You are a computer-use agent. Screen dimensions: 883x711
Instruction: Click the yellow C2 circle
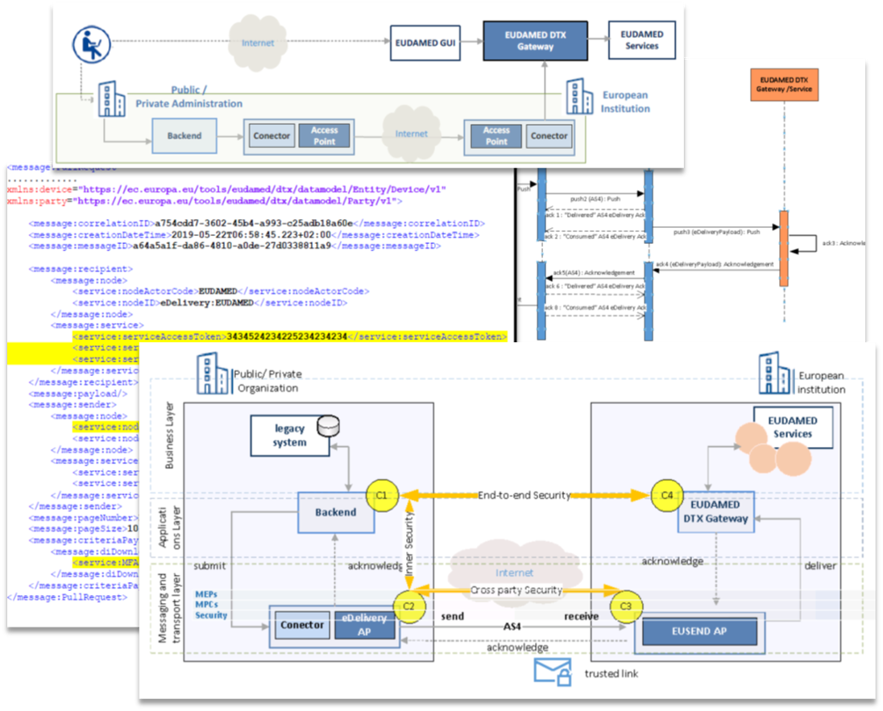[x=408, y=606]
